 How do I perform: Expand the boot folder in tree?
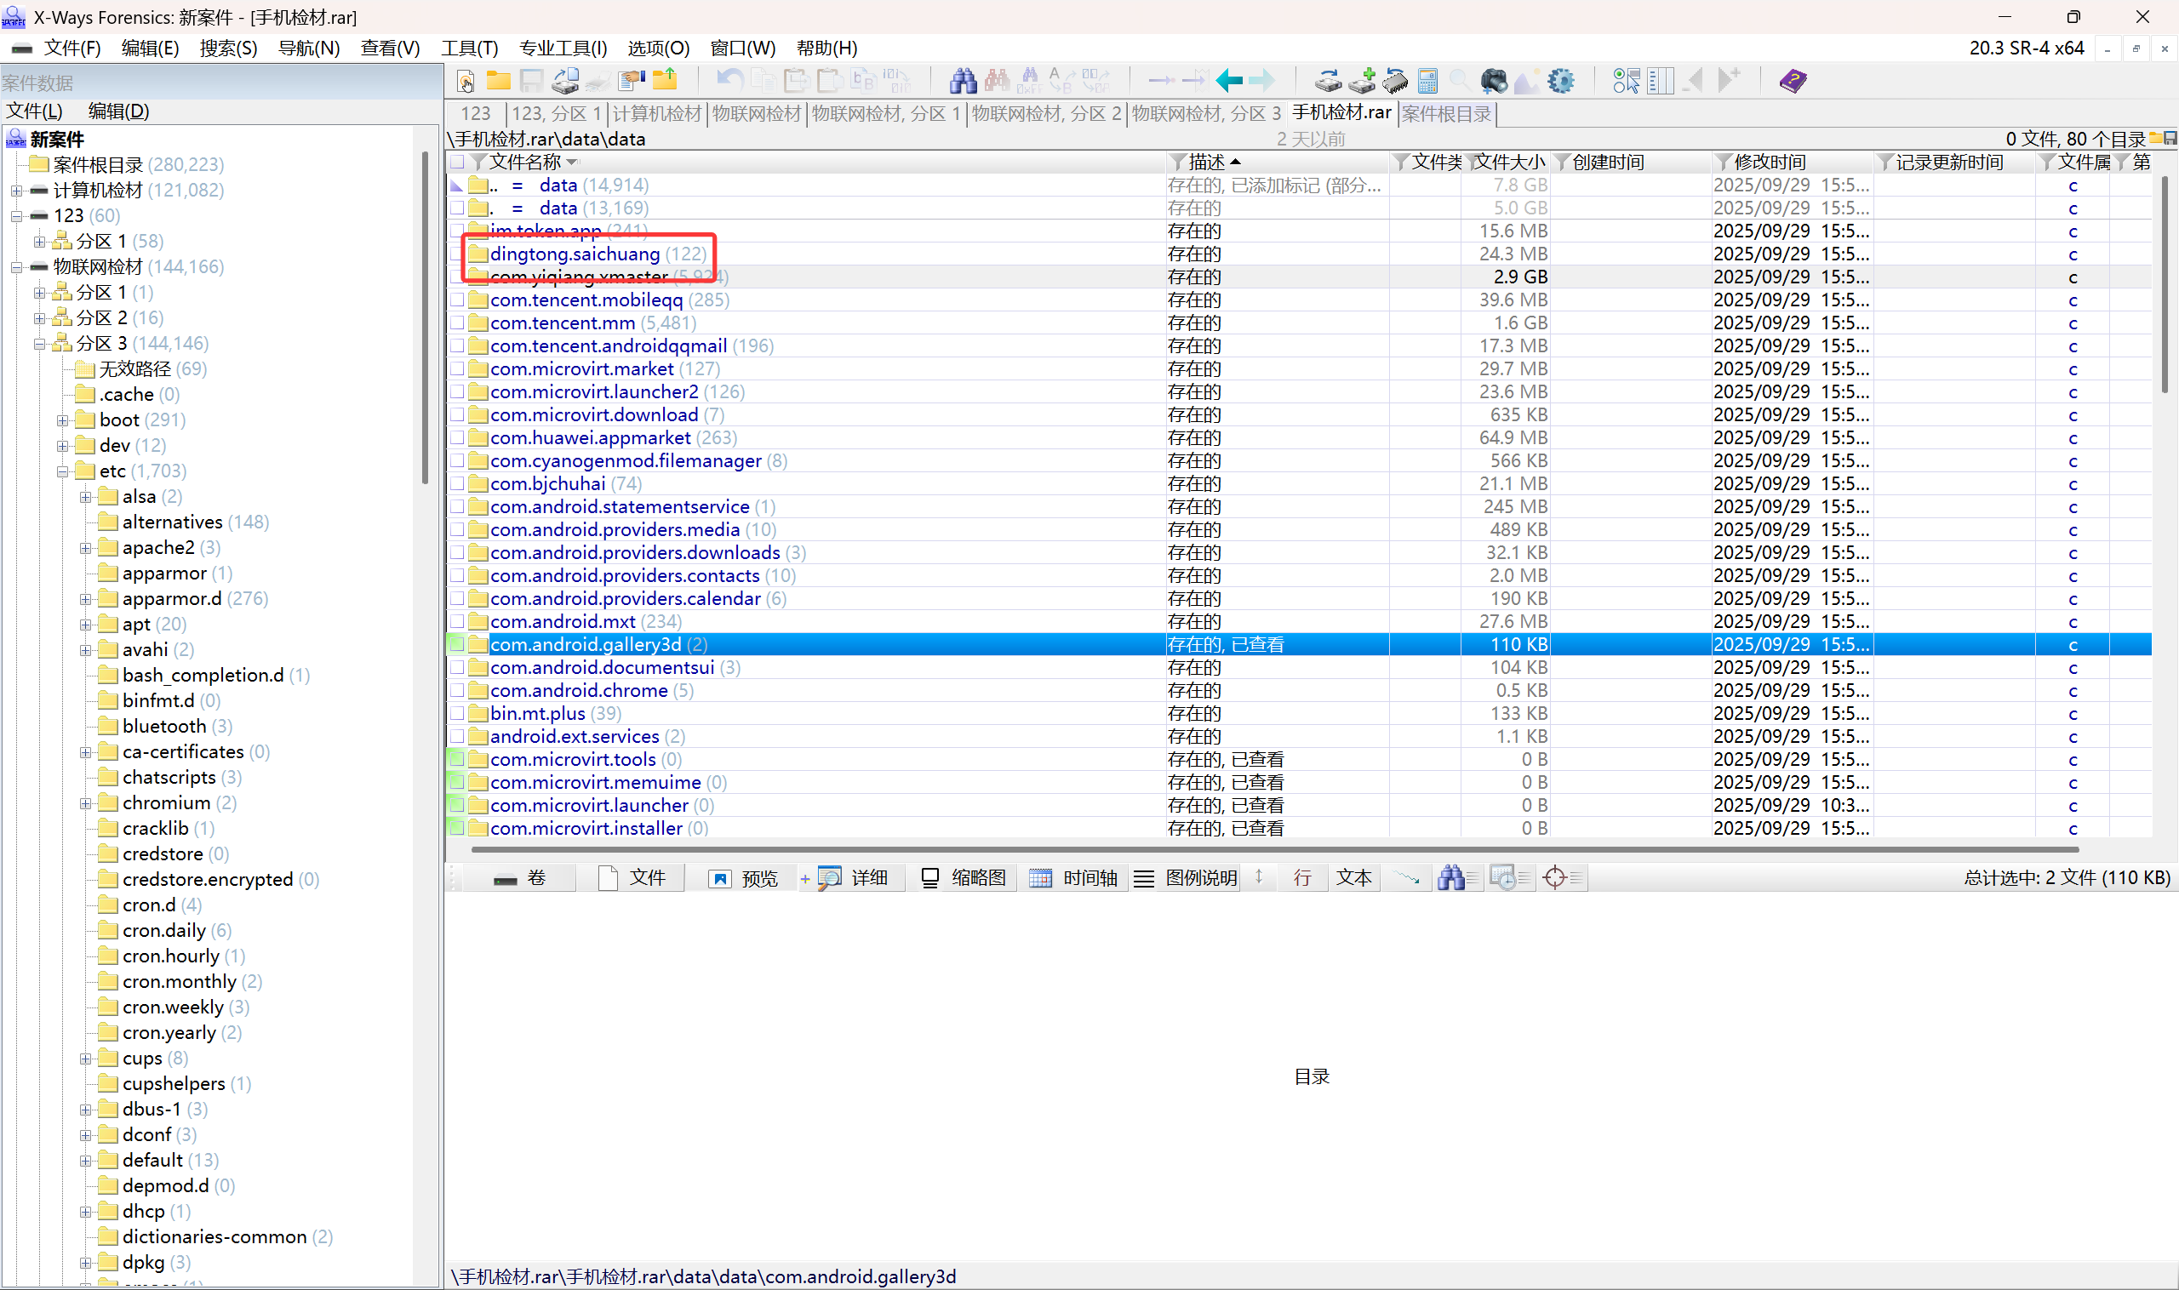pyautogui.click(x=63, y=420)
